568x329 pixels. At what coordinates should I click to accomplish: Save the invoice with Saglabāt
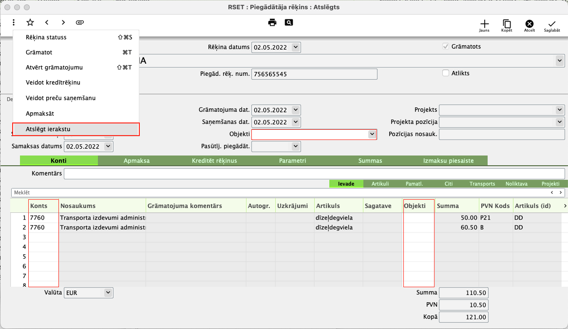tap(551, 25)
